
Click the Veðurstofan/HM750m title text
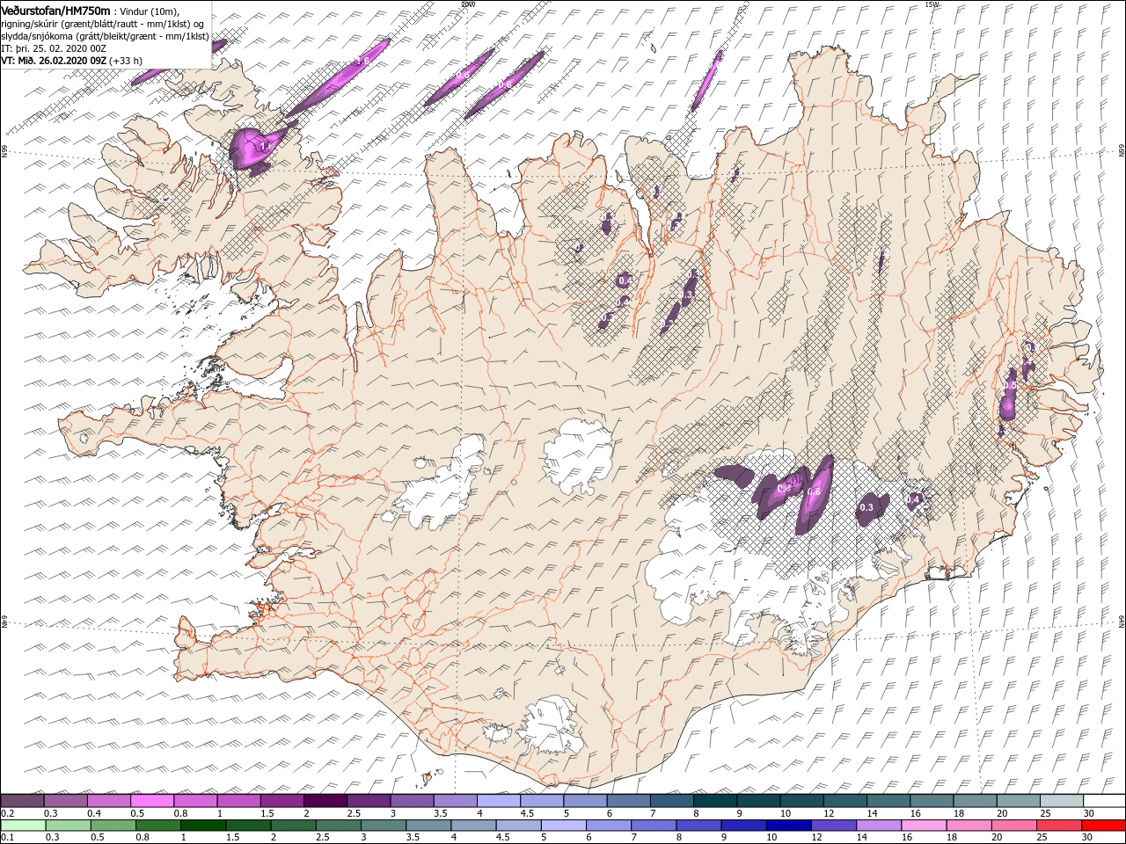[56, 10]
